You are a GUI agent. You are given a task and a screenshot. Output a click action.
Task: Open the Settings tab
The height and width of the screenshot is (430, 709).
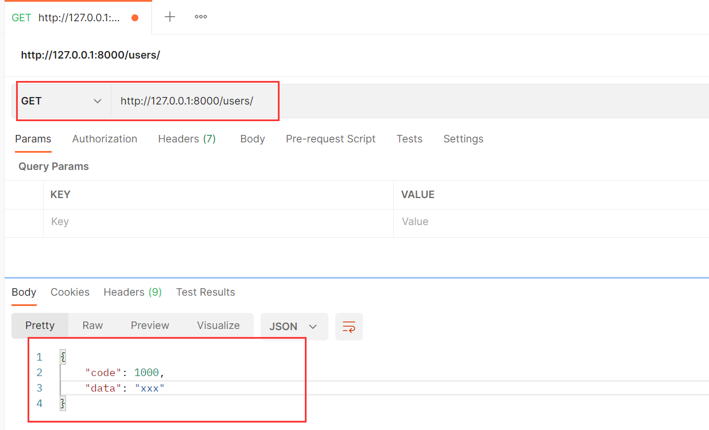[x=463, y=139]
